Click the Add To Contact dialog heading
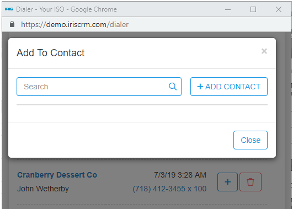The width and height of the screenshot is (293, 209). coord(51,53)
